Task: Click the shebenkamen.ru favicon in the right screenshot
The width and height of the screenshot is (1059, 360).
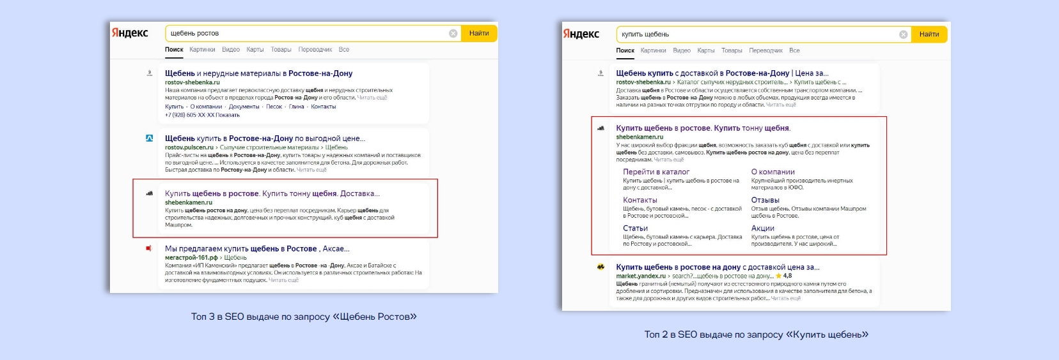Action: pos(600,128)
